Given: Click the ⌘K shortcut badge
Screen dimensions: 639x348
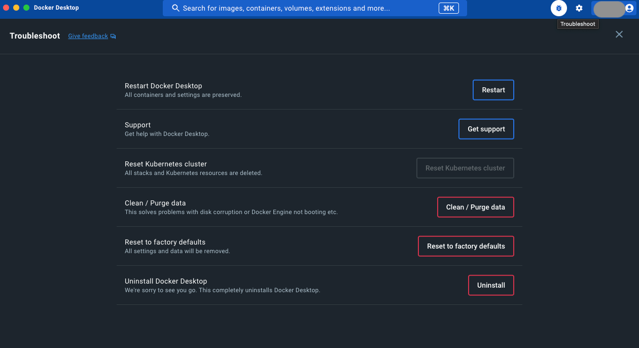Looking at the screenshot, I should pos(449,8).
